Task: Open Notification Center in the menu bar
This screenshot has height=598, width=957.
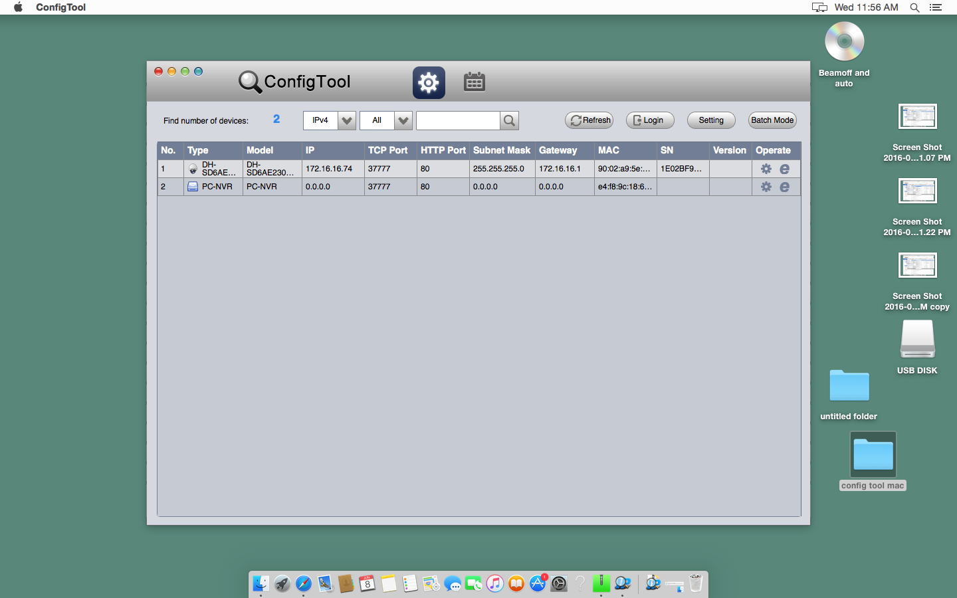Action: pos(936,7)
